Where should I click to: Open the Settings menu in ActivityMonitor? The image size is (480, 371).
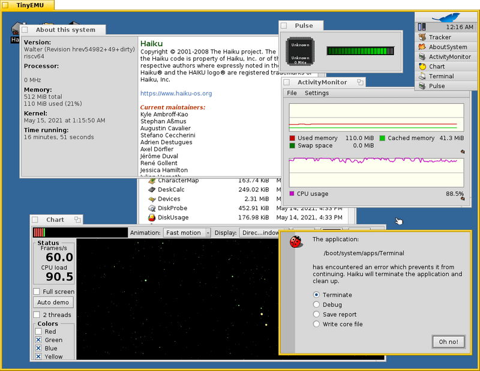tap(317, 93)
